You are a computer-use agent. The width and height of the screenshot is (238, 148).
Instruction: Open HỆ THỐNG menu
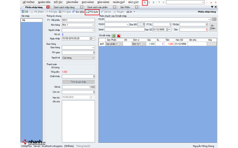[29, 2]
